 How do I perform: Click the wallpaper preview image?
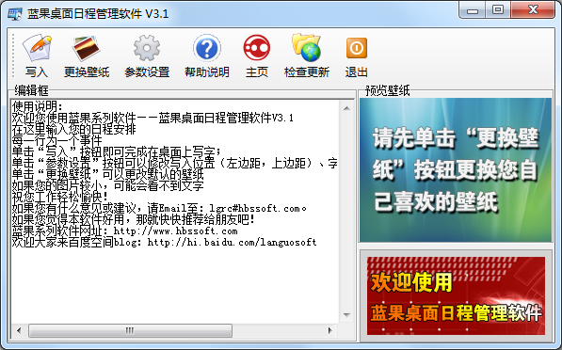point(456,169)
